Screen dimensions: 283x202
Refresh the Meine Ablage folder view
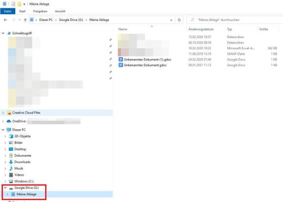pyautogui.click(x=179, y=20)
